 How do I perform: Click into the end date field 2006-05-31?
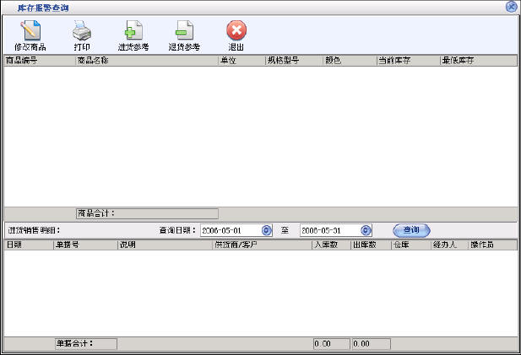(329, 230)
